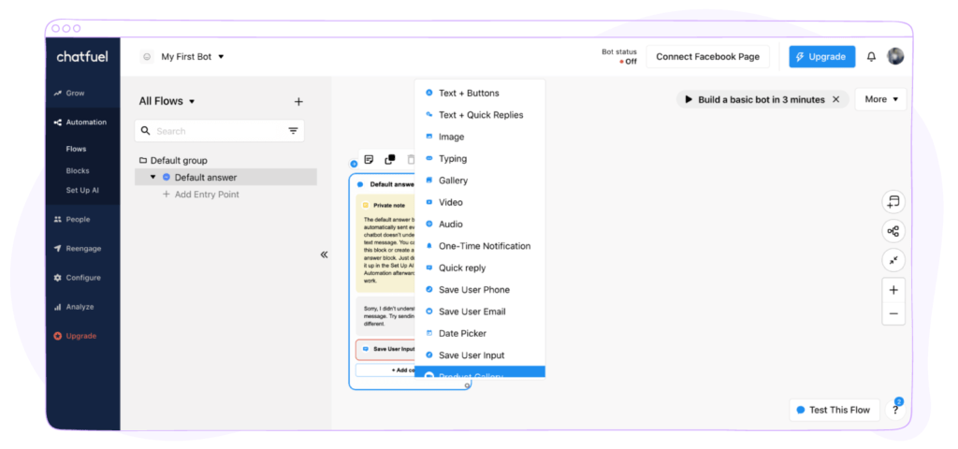The image size is (958, 449).
Task: Click the People icon in sidebar
Action: tap(57, 219)
